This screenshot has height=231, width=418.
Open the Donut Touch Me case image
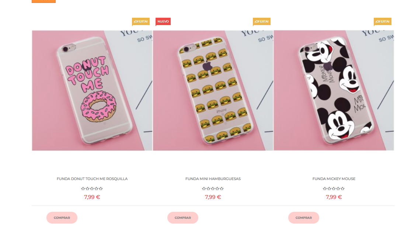(x=92, y=90)
